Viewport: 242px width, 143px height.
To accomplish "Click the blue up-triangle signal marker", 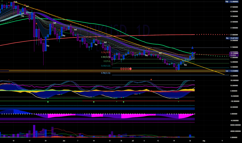I will click(x=192, y=48).
